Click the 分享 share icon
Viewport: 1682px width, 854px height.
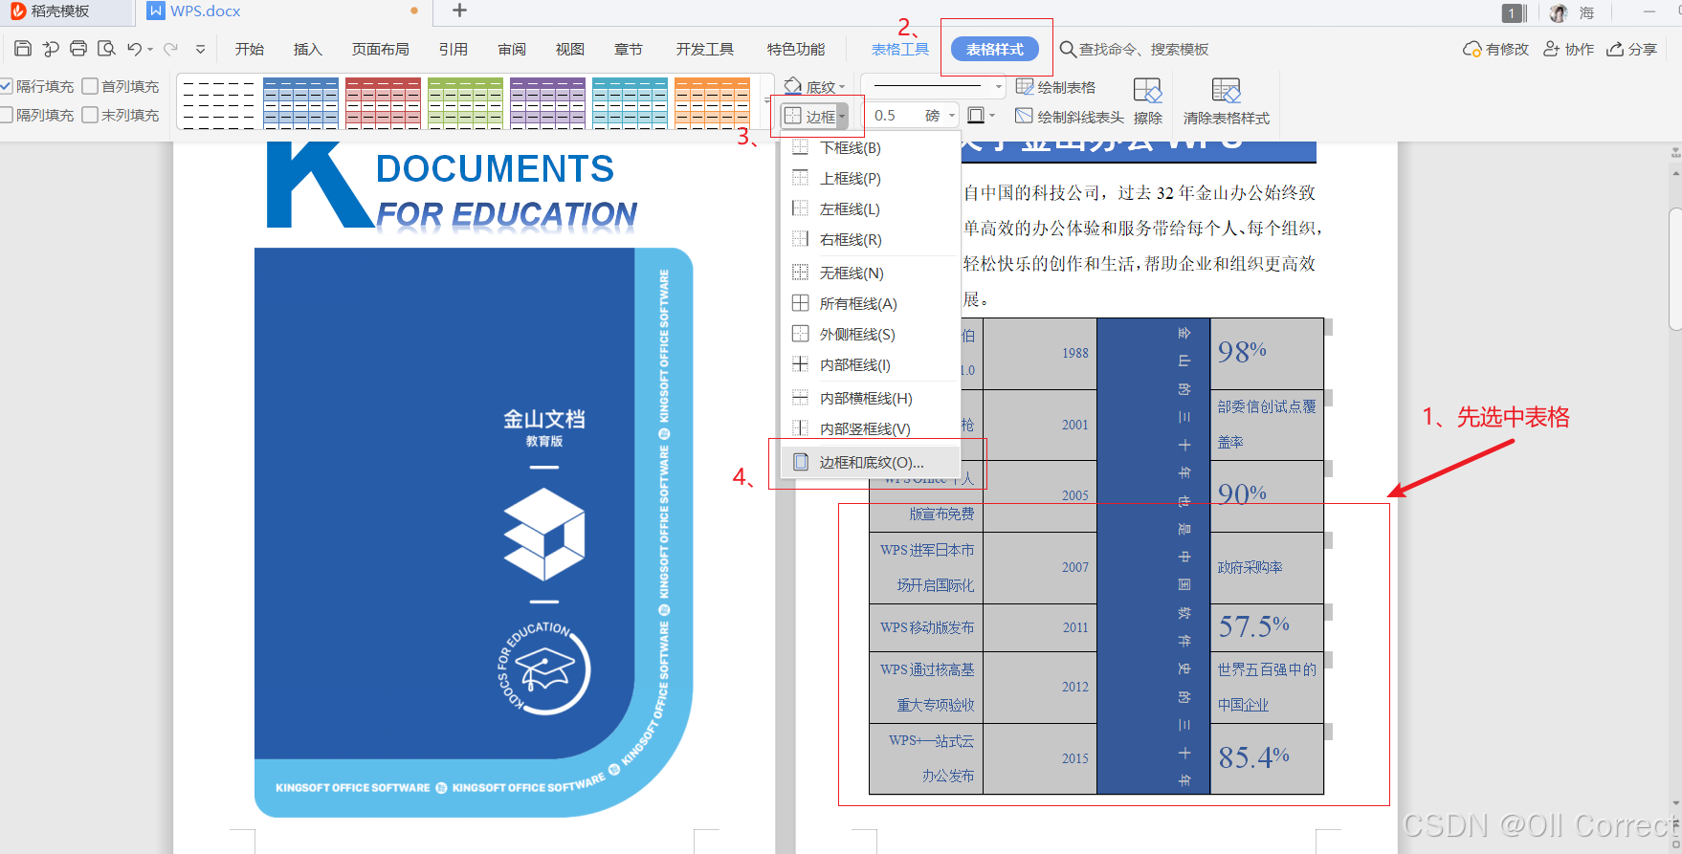click(1615, 49)
